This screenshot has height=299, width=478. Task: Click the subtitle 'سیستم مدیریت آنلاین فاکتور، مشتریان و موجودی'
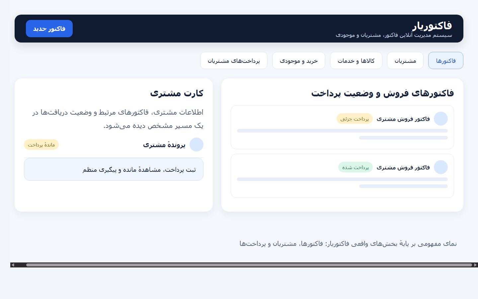(394, 35)
